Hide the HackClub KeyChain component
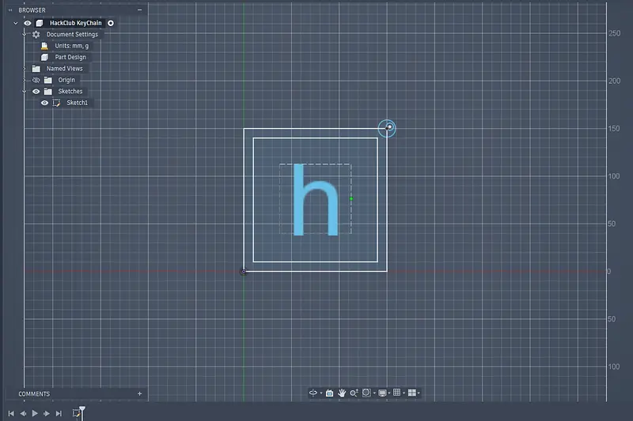The image size is (633, 421). click(x=28, y=23)
